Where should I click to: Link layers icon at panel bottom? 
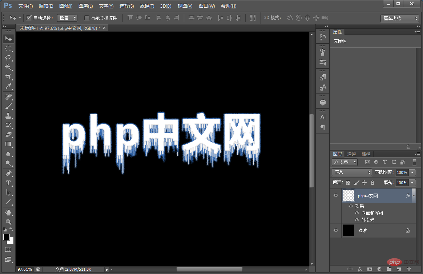tap(350, 269)
